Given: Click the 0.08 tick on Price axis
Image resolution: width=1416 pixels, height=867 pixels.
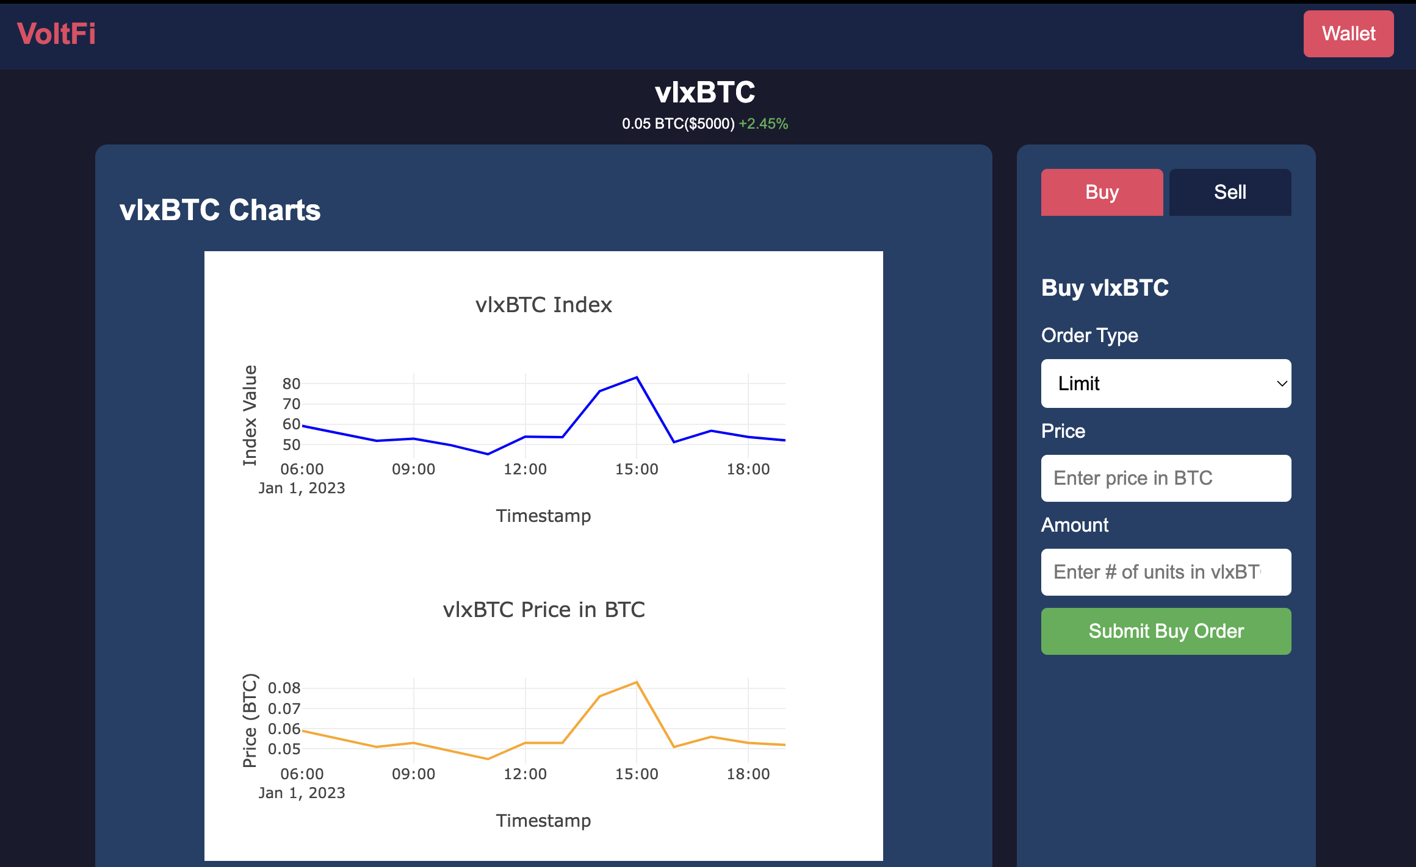Looking at the screenshot, I should tap(284, 688).
